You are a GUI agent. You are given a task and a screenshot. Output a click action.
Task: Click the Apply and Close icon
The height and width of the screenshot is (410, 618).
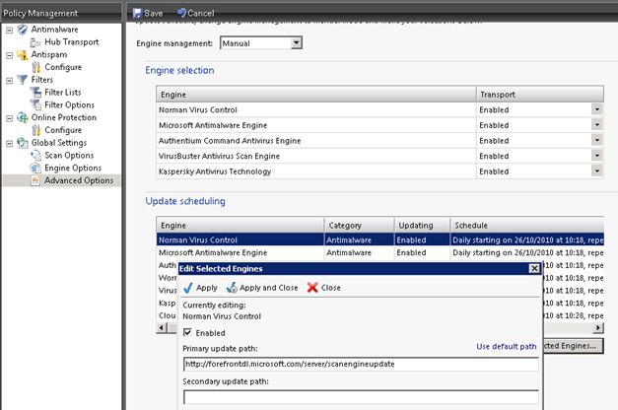coord(234,288)
